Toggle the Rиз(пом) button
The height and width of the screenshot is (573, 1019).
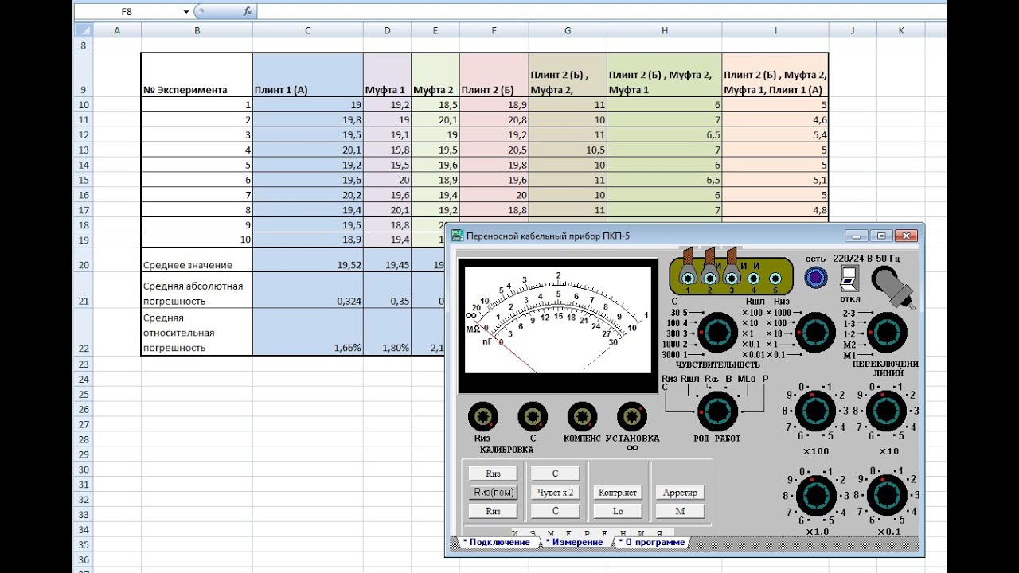tap(493, 492)
